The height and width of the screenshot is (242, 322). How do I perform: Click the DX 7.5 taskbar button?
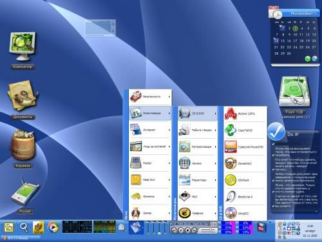[x=21, y=238]
